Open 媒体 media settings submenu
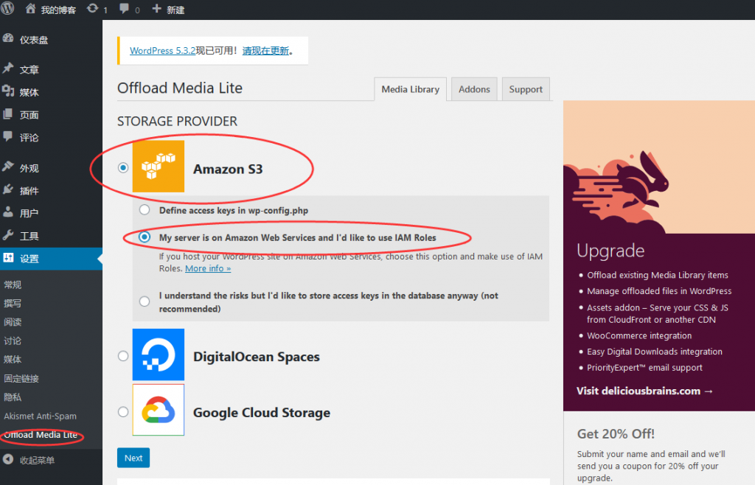The image size is (755, 485). pos(13,360)
